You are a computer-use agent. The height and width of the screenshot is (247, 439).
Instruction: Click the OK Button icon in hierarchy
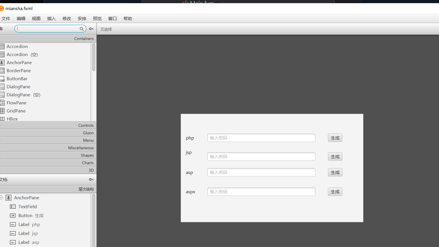[x=13, y=215]
